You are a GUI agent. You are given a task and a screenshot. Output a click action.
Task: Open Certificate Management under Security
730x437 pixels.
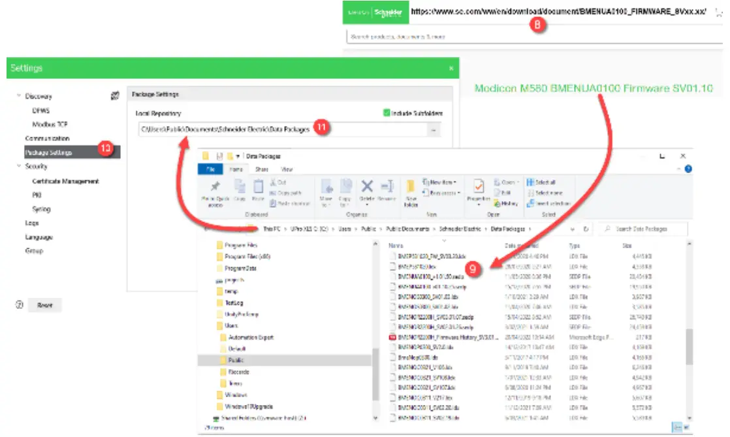[x=65, y=181]
